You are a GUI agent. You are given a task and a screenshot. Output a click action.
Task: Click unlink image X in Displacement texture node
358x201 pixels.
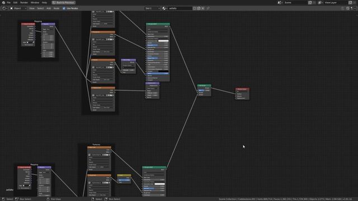pos(113,95)
